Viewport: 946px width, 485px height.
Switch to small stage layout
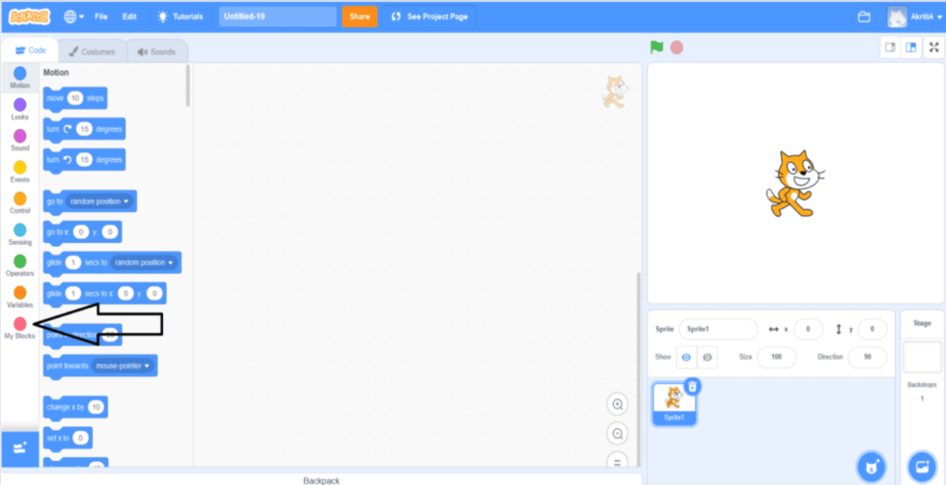(x=890, y=47)
